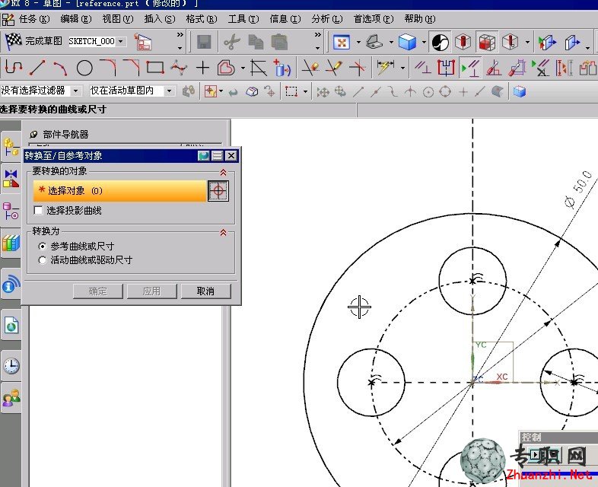Collapse the 要转换的对象 section
598x487 pixels.
point(223,173)
